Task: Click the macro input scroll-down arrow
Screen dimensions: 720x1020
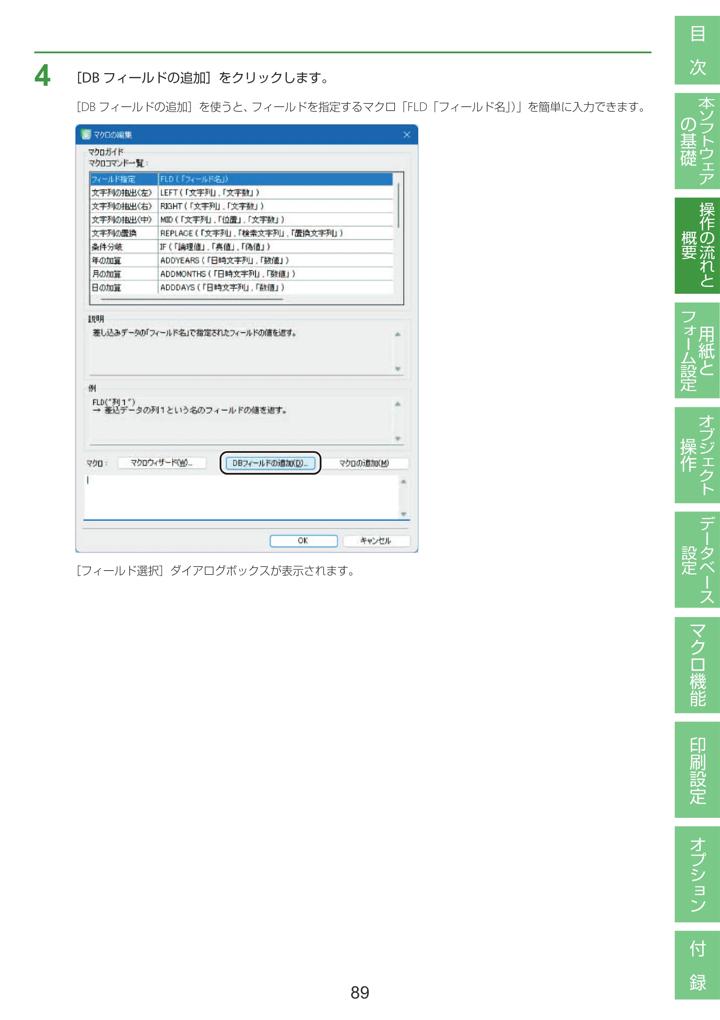Action: 403,514
